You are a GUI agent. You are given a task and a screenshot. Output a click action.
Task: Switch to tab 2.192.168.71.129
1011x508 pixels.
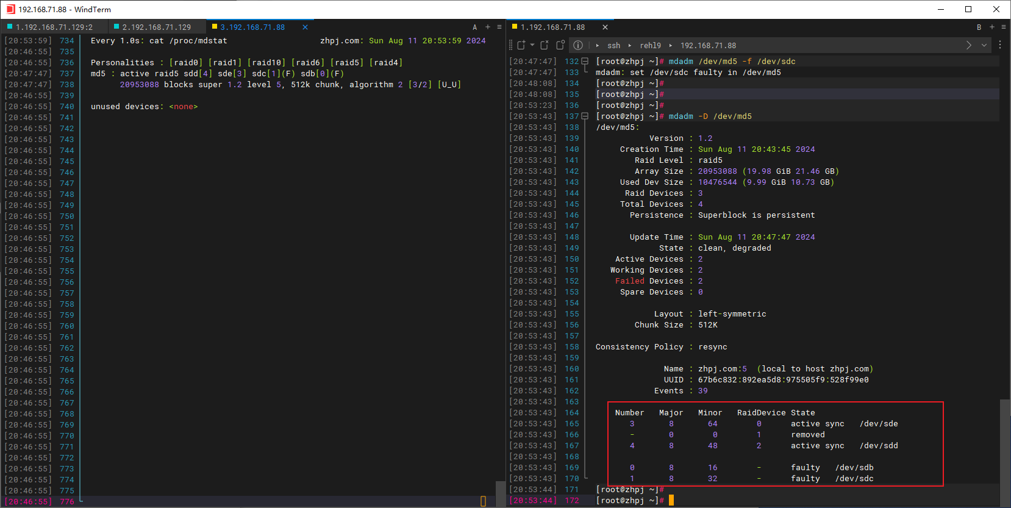click(x=156, y=27)
